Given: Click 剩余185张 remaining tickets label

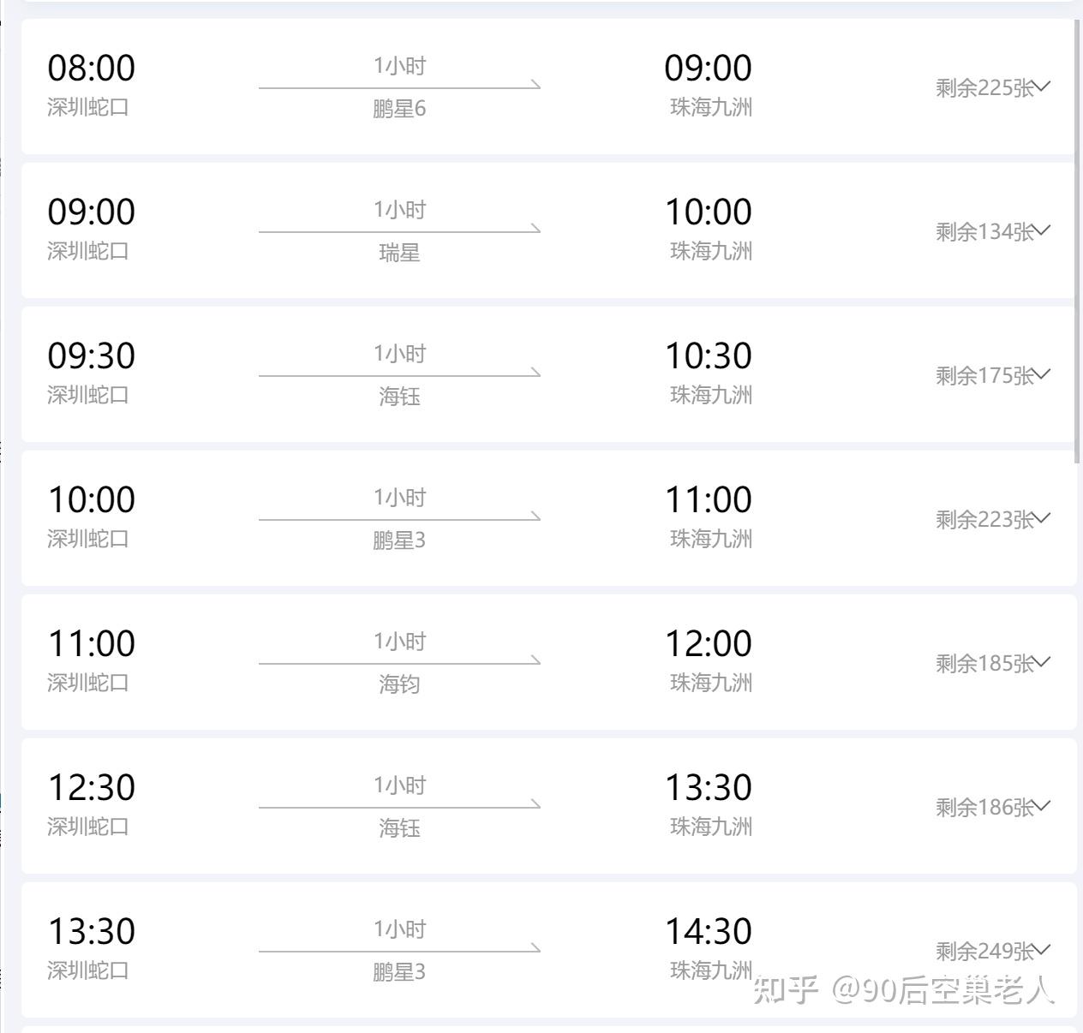Looking at the screenshot, I should coord(984,664).
